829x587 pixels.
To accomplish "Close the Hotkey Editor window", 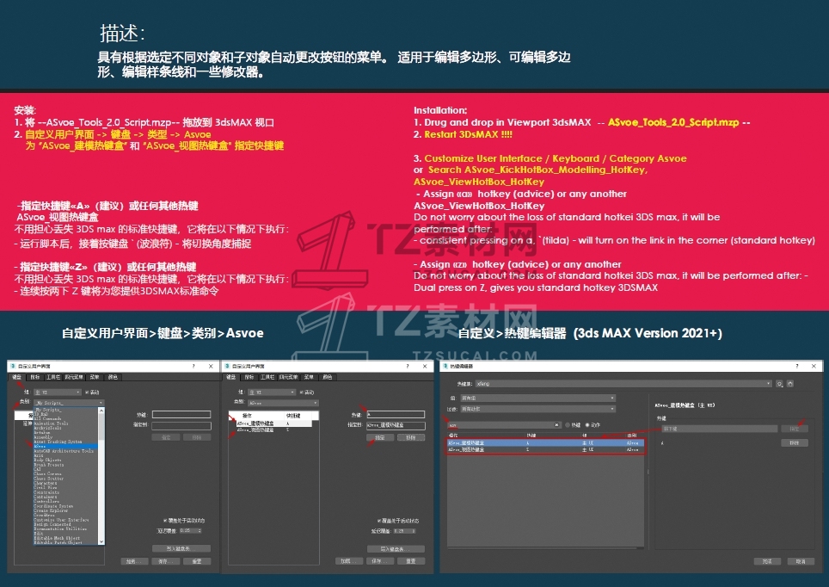I will 814,366.
